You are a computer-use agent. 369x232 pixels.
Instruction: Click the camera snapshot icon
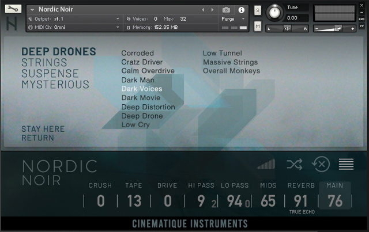(x=226, y=10)
